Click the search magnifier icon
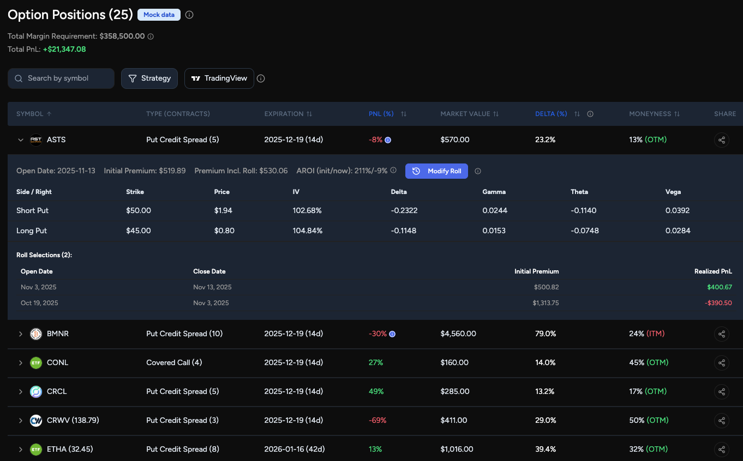 pos(19,78)
